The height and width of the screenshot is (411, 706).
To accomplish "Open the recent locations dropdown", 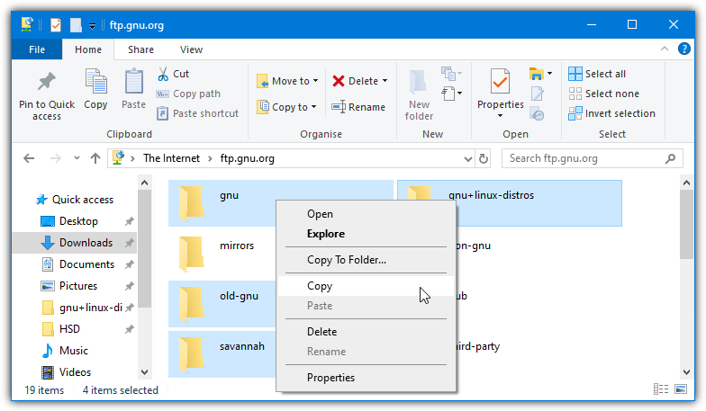I will click(77, 158).
